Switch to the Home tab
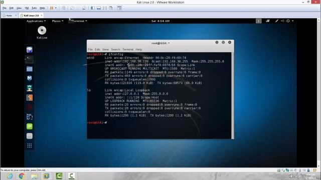 (9, 15)
